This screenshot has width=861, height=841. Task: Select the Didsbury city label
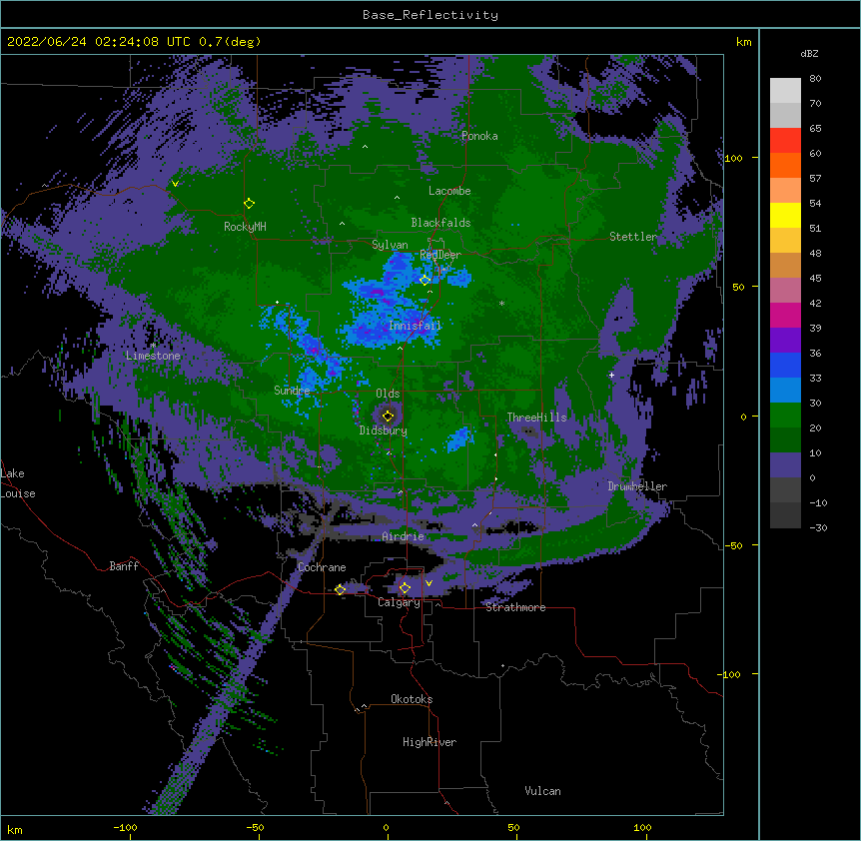click(x=384, y=430)
